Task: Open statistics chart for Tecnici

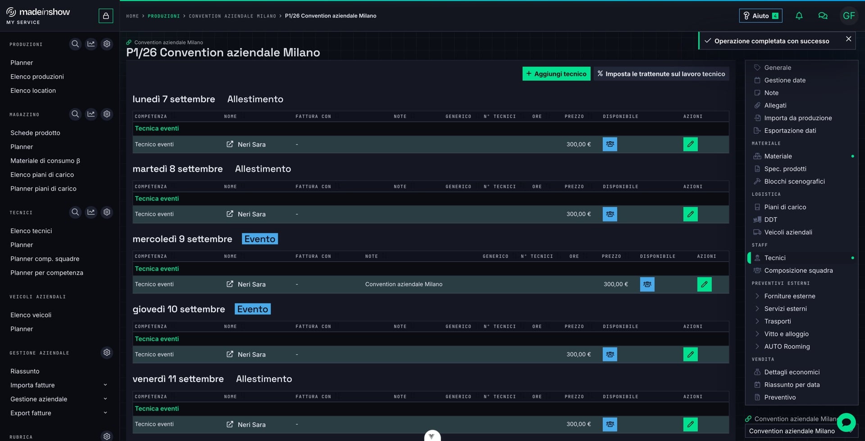Action: [x=91, y=212]
